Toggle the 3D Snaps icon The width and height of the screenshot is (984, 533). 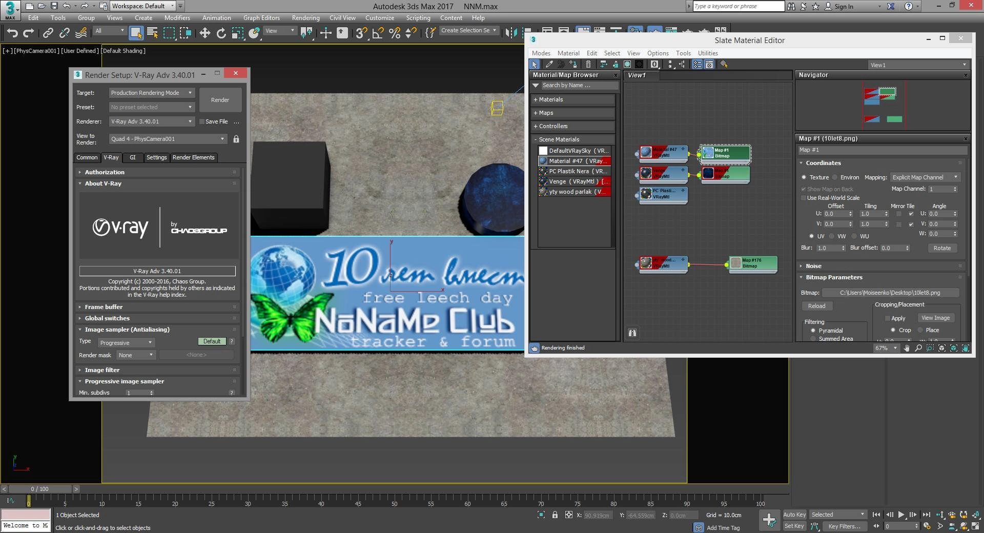point(361,33)
